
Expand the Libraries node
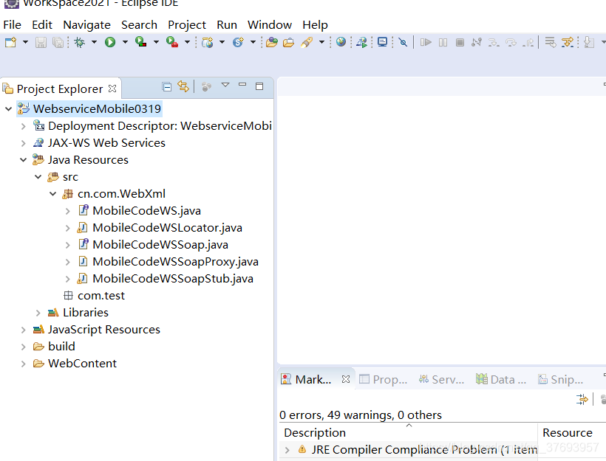(38, 313)
